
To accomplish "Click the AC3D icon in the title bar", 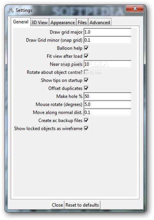I will 11,10.
